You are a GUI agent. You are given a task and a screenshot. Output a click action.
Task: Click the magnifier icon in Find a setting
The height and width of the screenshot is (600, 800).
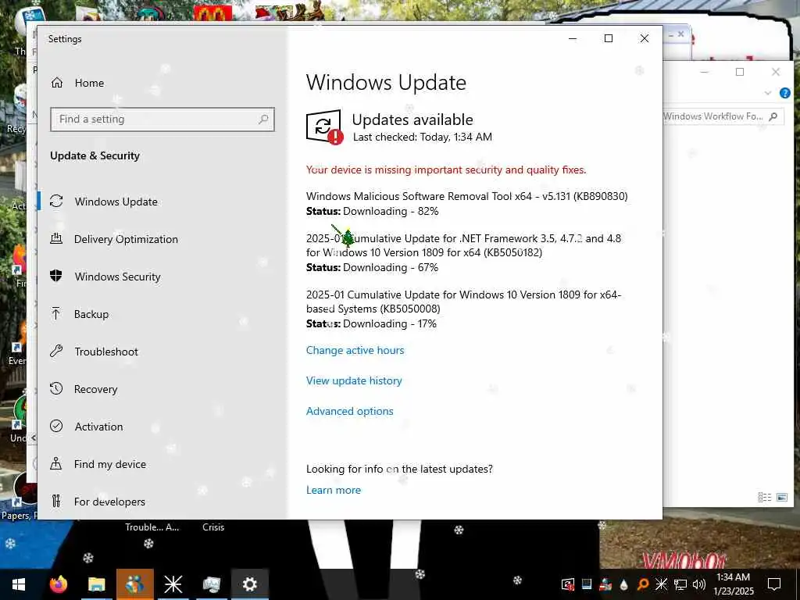(x=263, y=120)
